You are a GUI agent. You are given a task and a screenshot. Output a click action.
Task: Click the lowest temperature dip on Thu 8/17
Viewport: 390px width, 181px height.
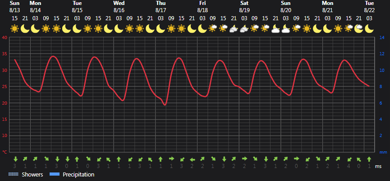pyautogui.click(x=165, y=105)
